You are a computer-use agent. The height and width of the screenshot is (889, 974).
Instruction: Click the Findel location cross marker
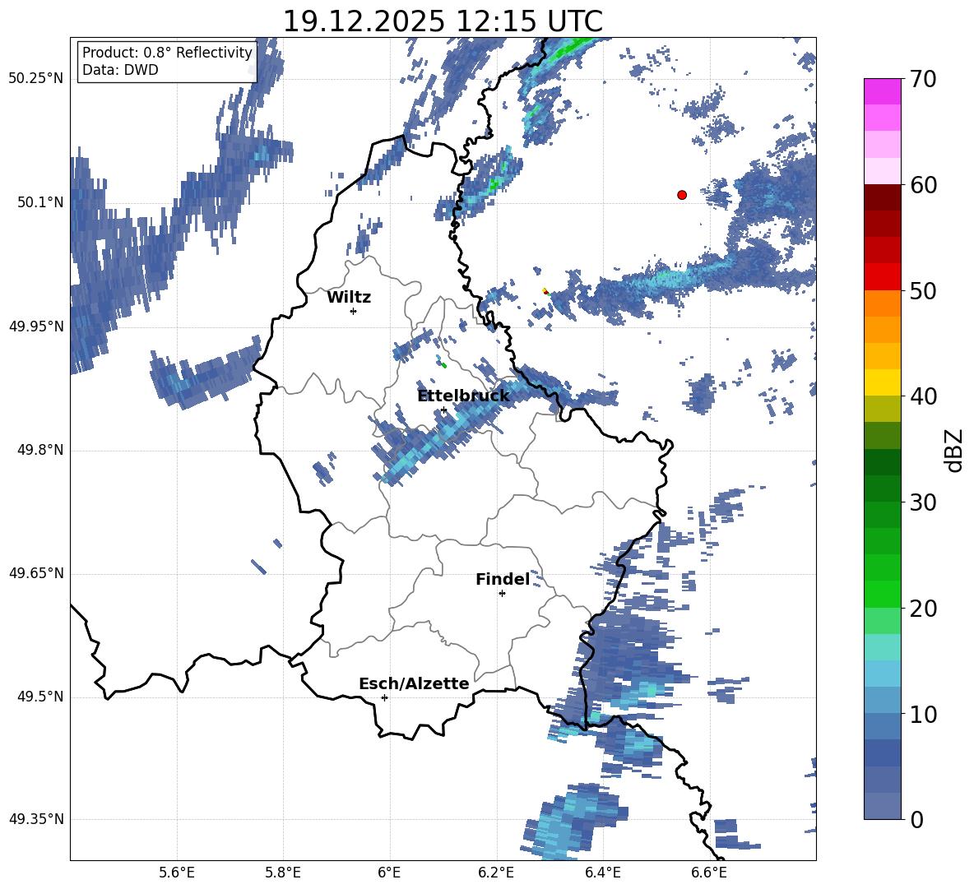coord(502,594)
